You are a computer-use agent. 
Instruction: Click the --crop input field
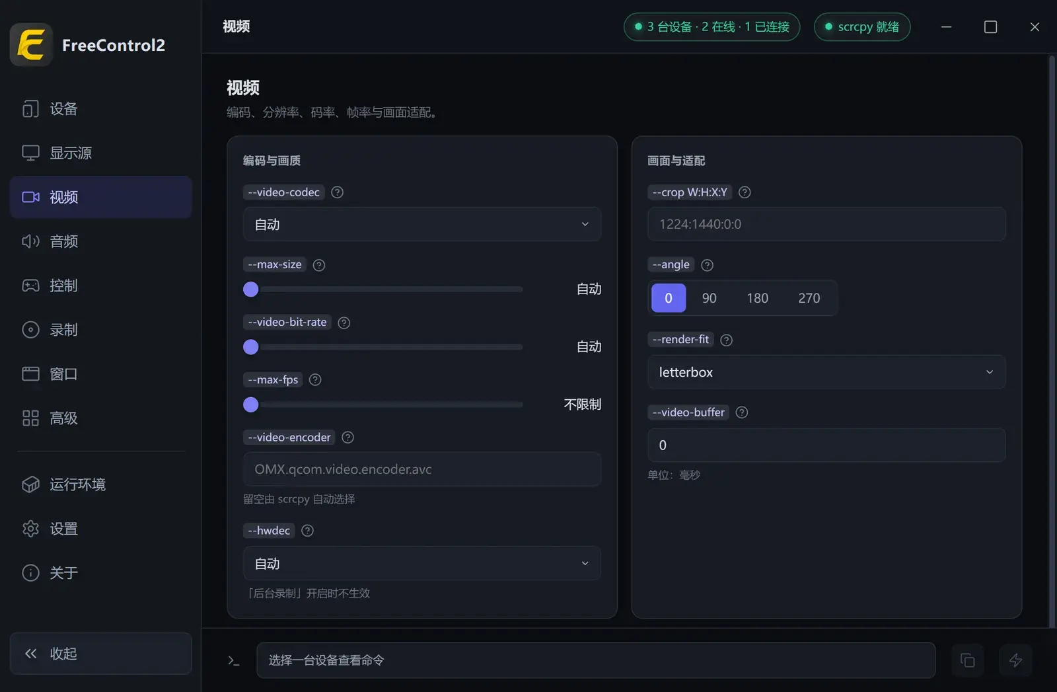pos(826,224)
